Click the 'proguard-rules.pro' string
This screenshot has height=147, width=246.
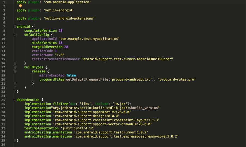177,79
